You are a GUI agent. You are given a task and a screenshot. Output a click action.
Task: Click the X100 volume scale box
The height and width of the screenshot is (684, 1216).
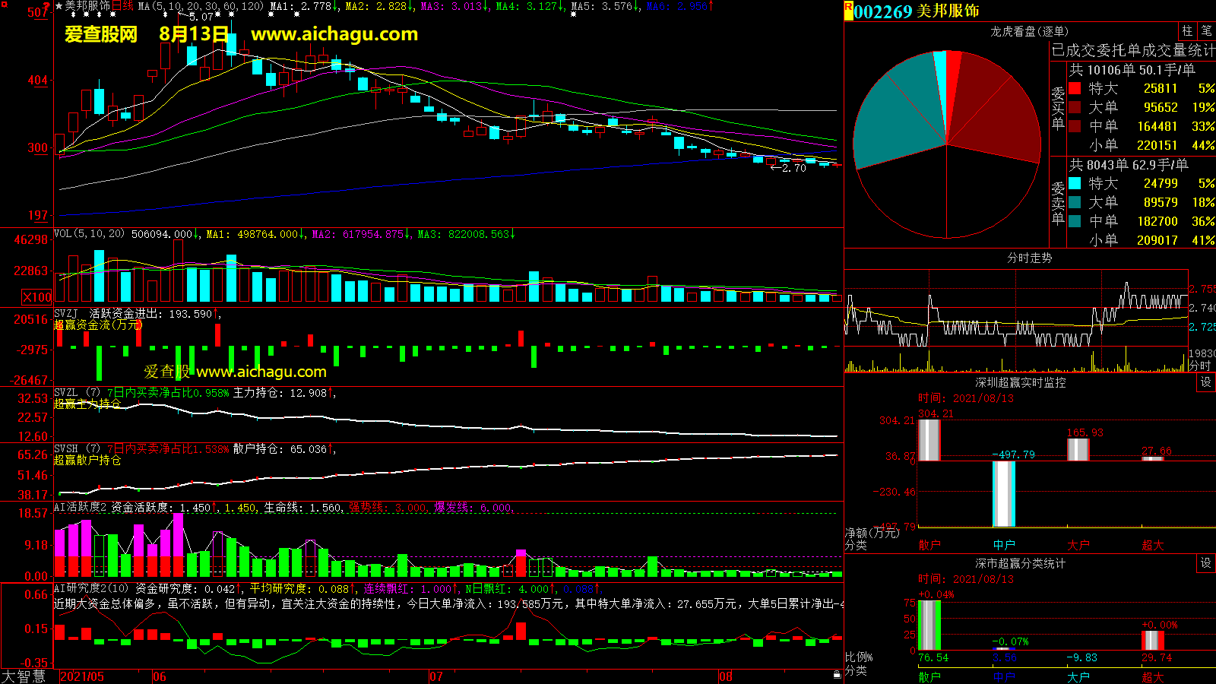(x=37, y=297)
